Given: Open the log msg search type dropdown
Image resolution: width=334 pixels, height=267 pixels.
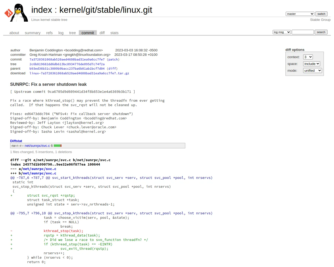Looking at the screenshot, I should tap(282, 32).
